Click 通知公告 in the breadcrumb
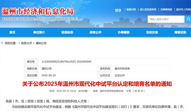 41,43
